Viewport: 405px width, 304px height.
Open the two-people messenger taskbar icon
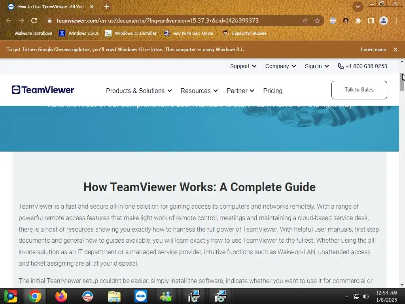pos(167,296)
